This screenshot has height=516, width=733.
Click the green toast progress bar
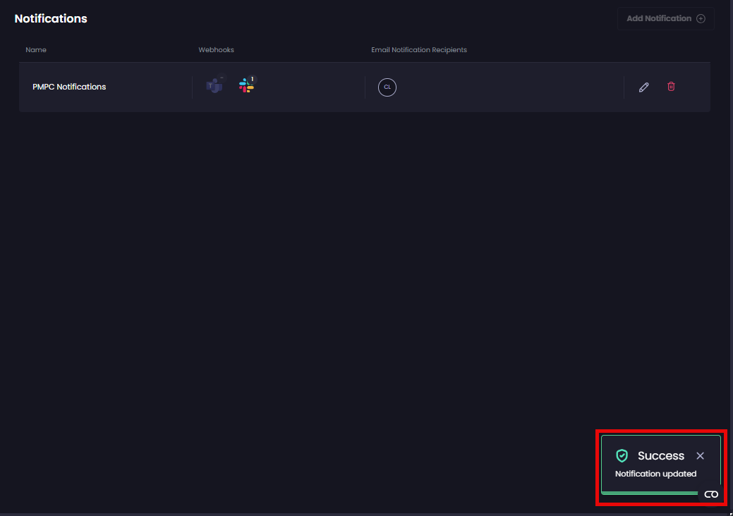pos(649,493)
